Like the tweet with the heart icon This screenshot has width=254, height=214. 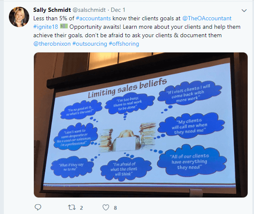[106, 207]
